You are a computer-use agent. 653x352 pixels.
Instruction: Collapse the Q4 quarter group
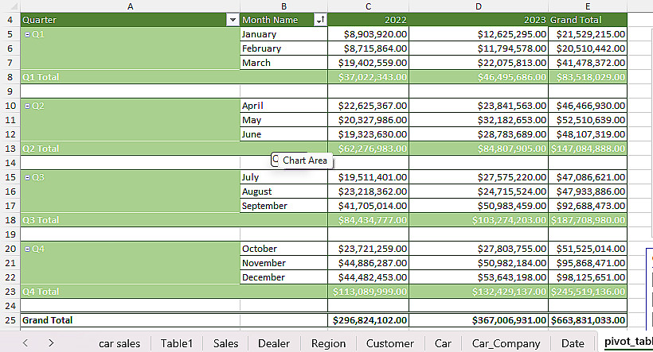click(x=27, y=249)
